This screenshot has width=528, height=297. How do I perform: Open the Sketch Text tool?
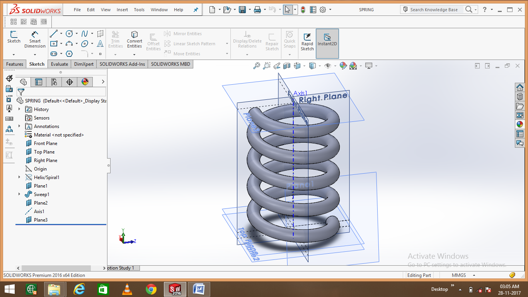pyautogui.click(x=100, y=44)
